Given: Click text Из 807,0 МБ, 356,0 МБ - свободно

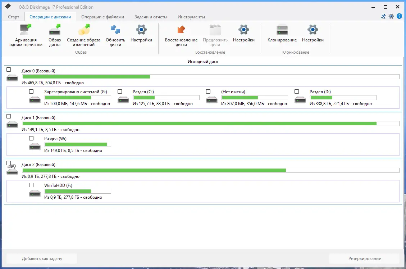Looking at the screenshot, I should (254, 104).
